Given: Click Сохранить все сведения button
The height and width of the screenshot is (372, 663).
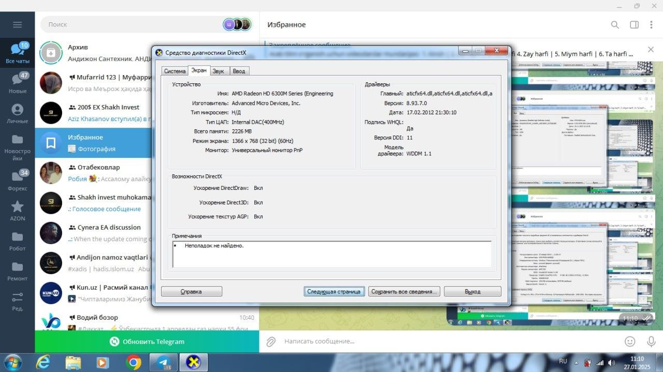Looking at the screenshot, I should coord(404,291).
